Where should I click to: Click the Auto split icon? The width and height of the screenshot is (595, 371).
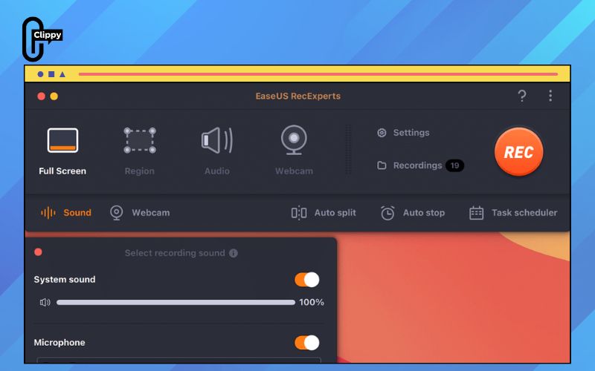[x=299, y=213]
